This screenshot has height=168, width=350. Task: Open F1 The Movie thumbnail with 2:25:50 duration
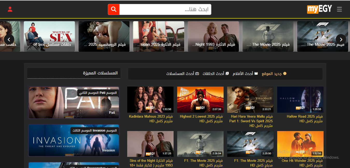[x=250, y=144]
